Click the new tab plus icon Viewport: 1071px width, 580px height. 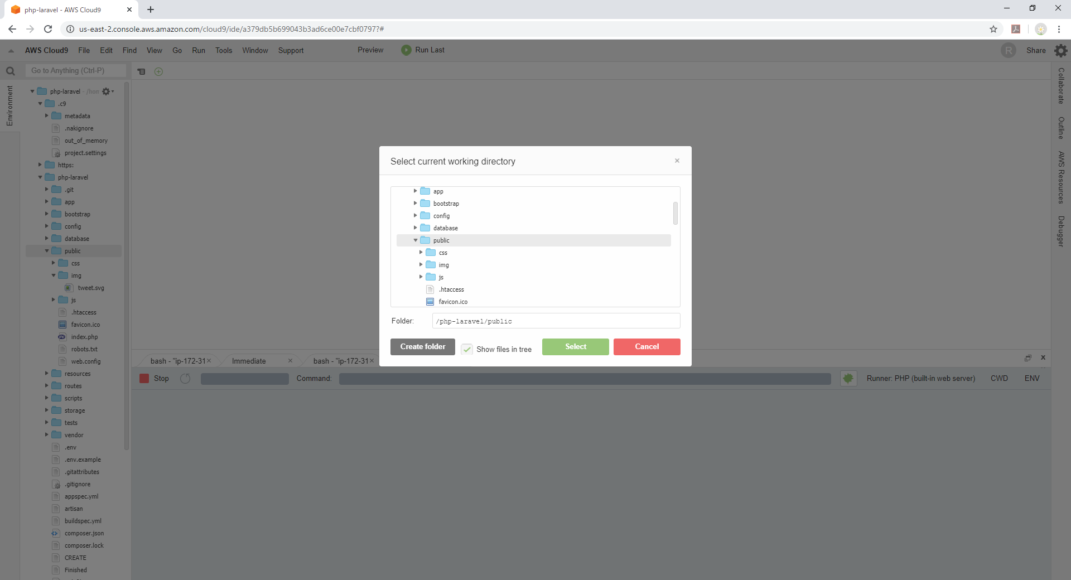click(x=158, y=71)
